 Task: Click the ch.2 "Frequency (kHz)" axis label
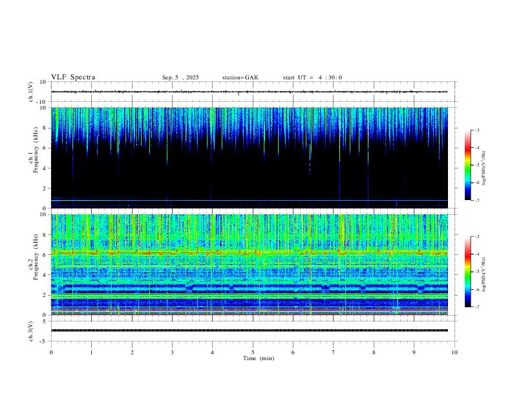[x=36, y=257]
